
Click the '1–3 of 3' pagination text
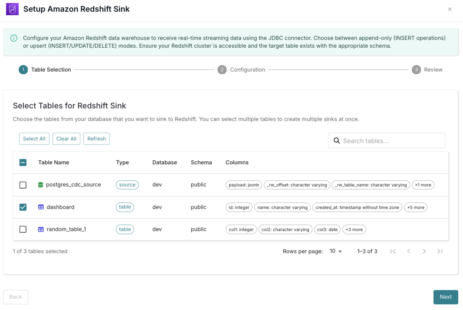pyautogui.click(x=368, y=251)
